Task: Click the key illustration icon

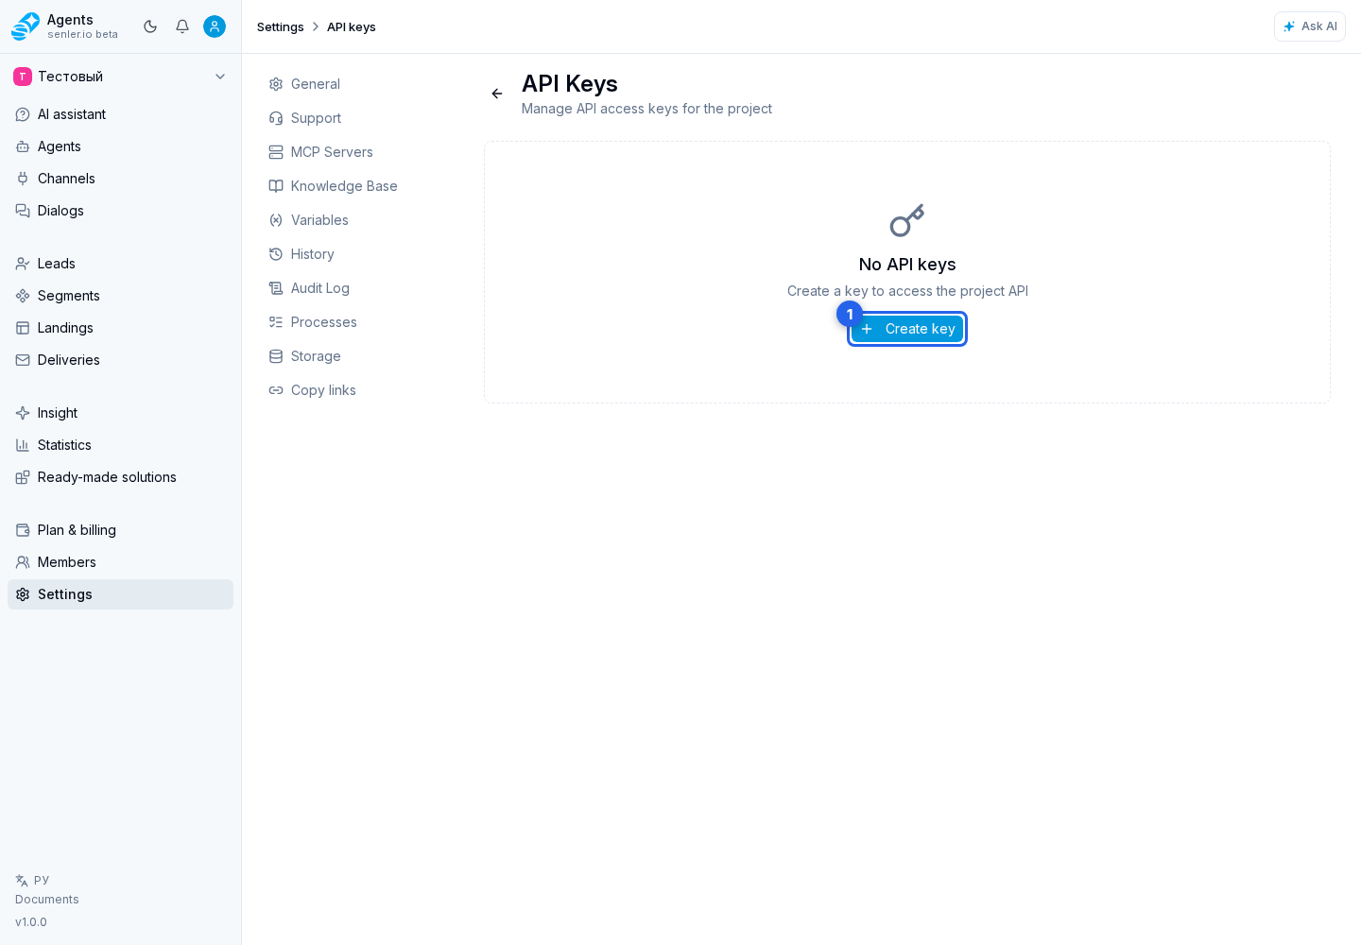Action: click(907, 221)
